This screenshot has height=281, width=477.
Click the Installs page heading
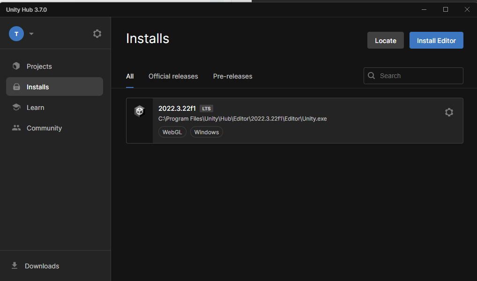click(148, 38)
